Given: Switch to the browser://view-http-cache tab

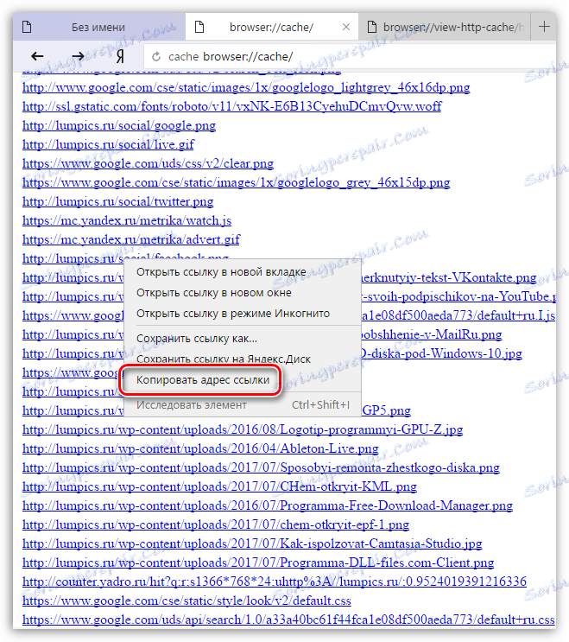Looking at the screenshot, I should click(x=445, y=27).
